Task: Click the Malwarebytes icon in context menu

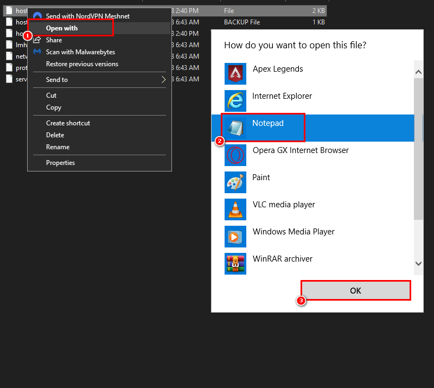Action: [37, 52]
